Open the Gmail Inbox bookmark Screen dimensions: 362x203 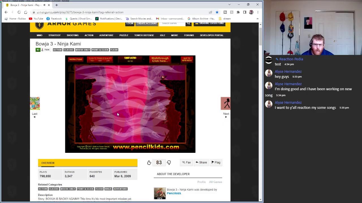click(x=170, y=19)
